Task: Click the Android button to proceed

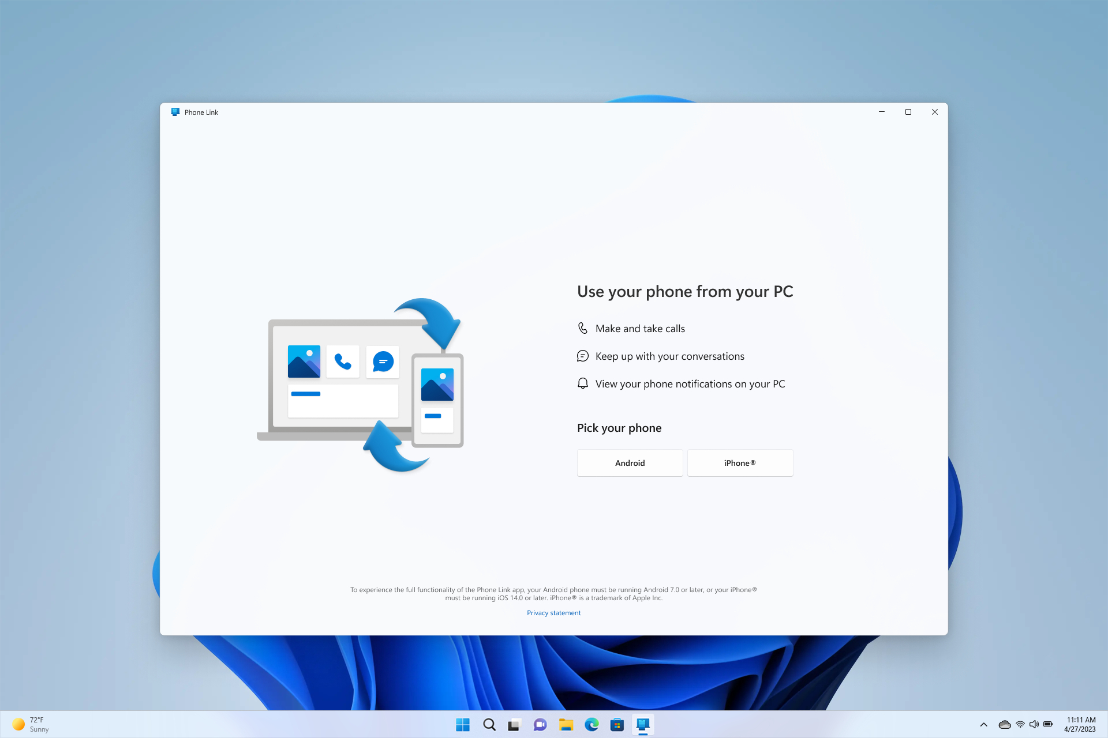Action: [630, 463]
